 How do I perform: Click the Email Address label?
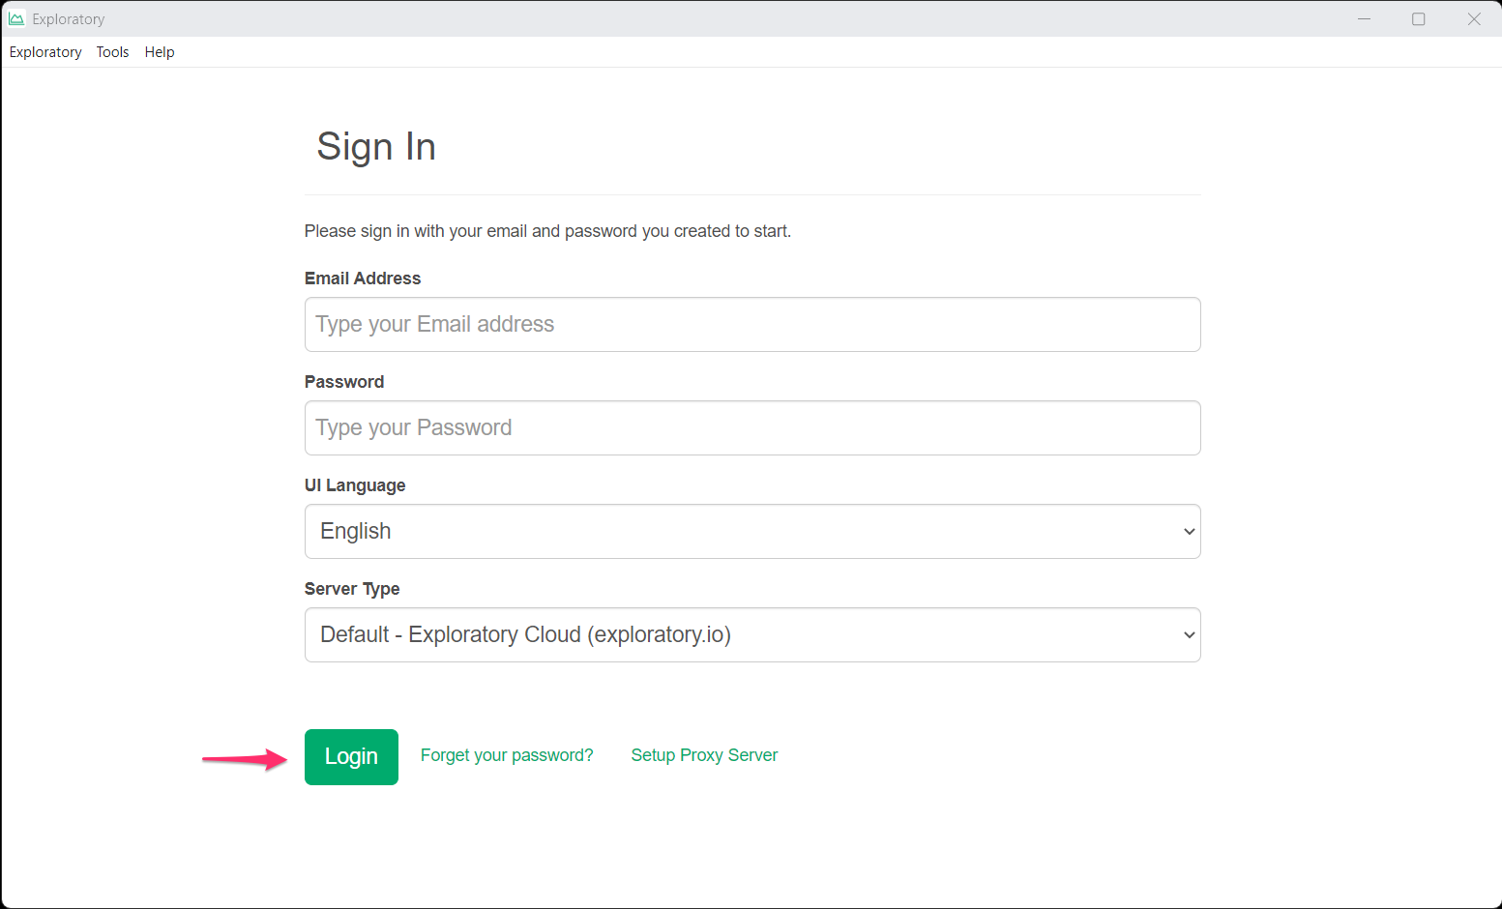click(x=363, y=279)
